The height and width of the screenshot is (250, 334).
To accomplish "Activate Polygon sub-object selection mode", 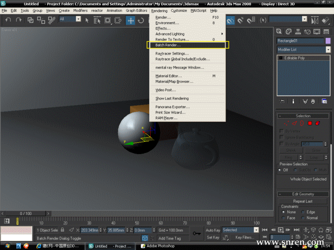I will point(310,123).
